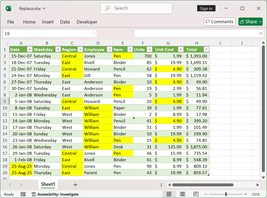Open the Insert ribbon tab

coord(48,22)
